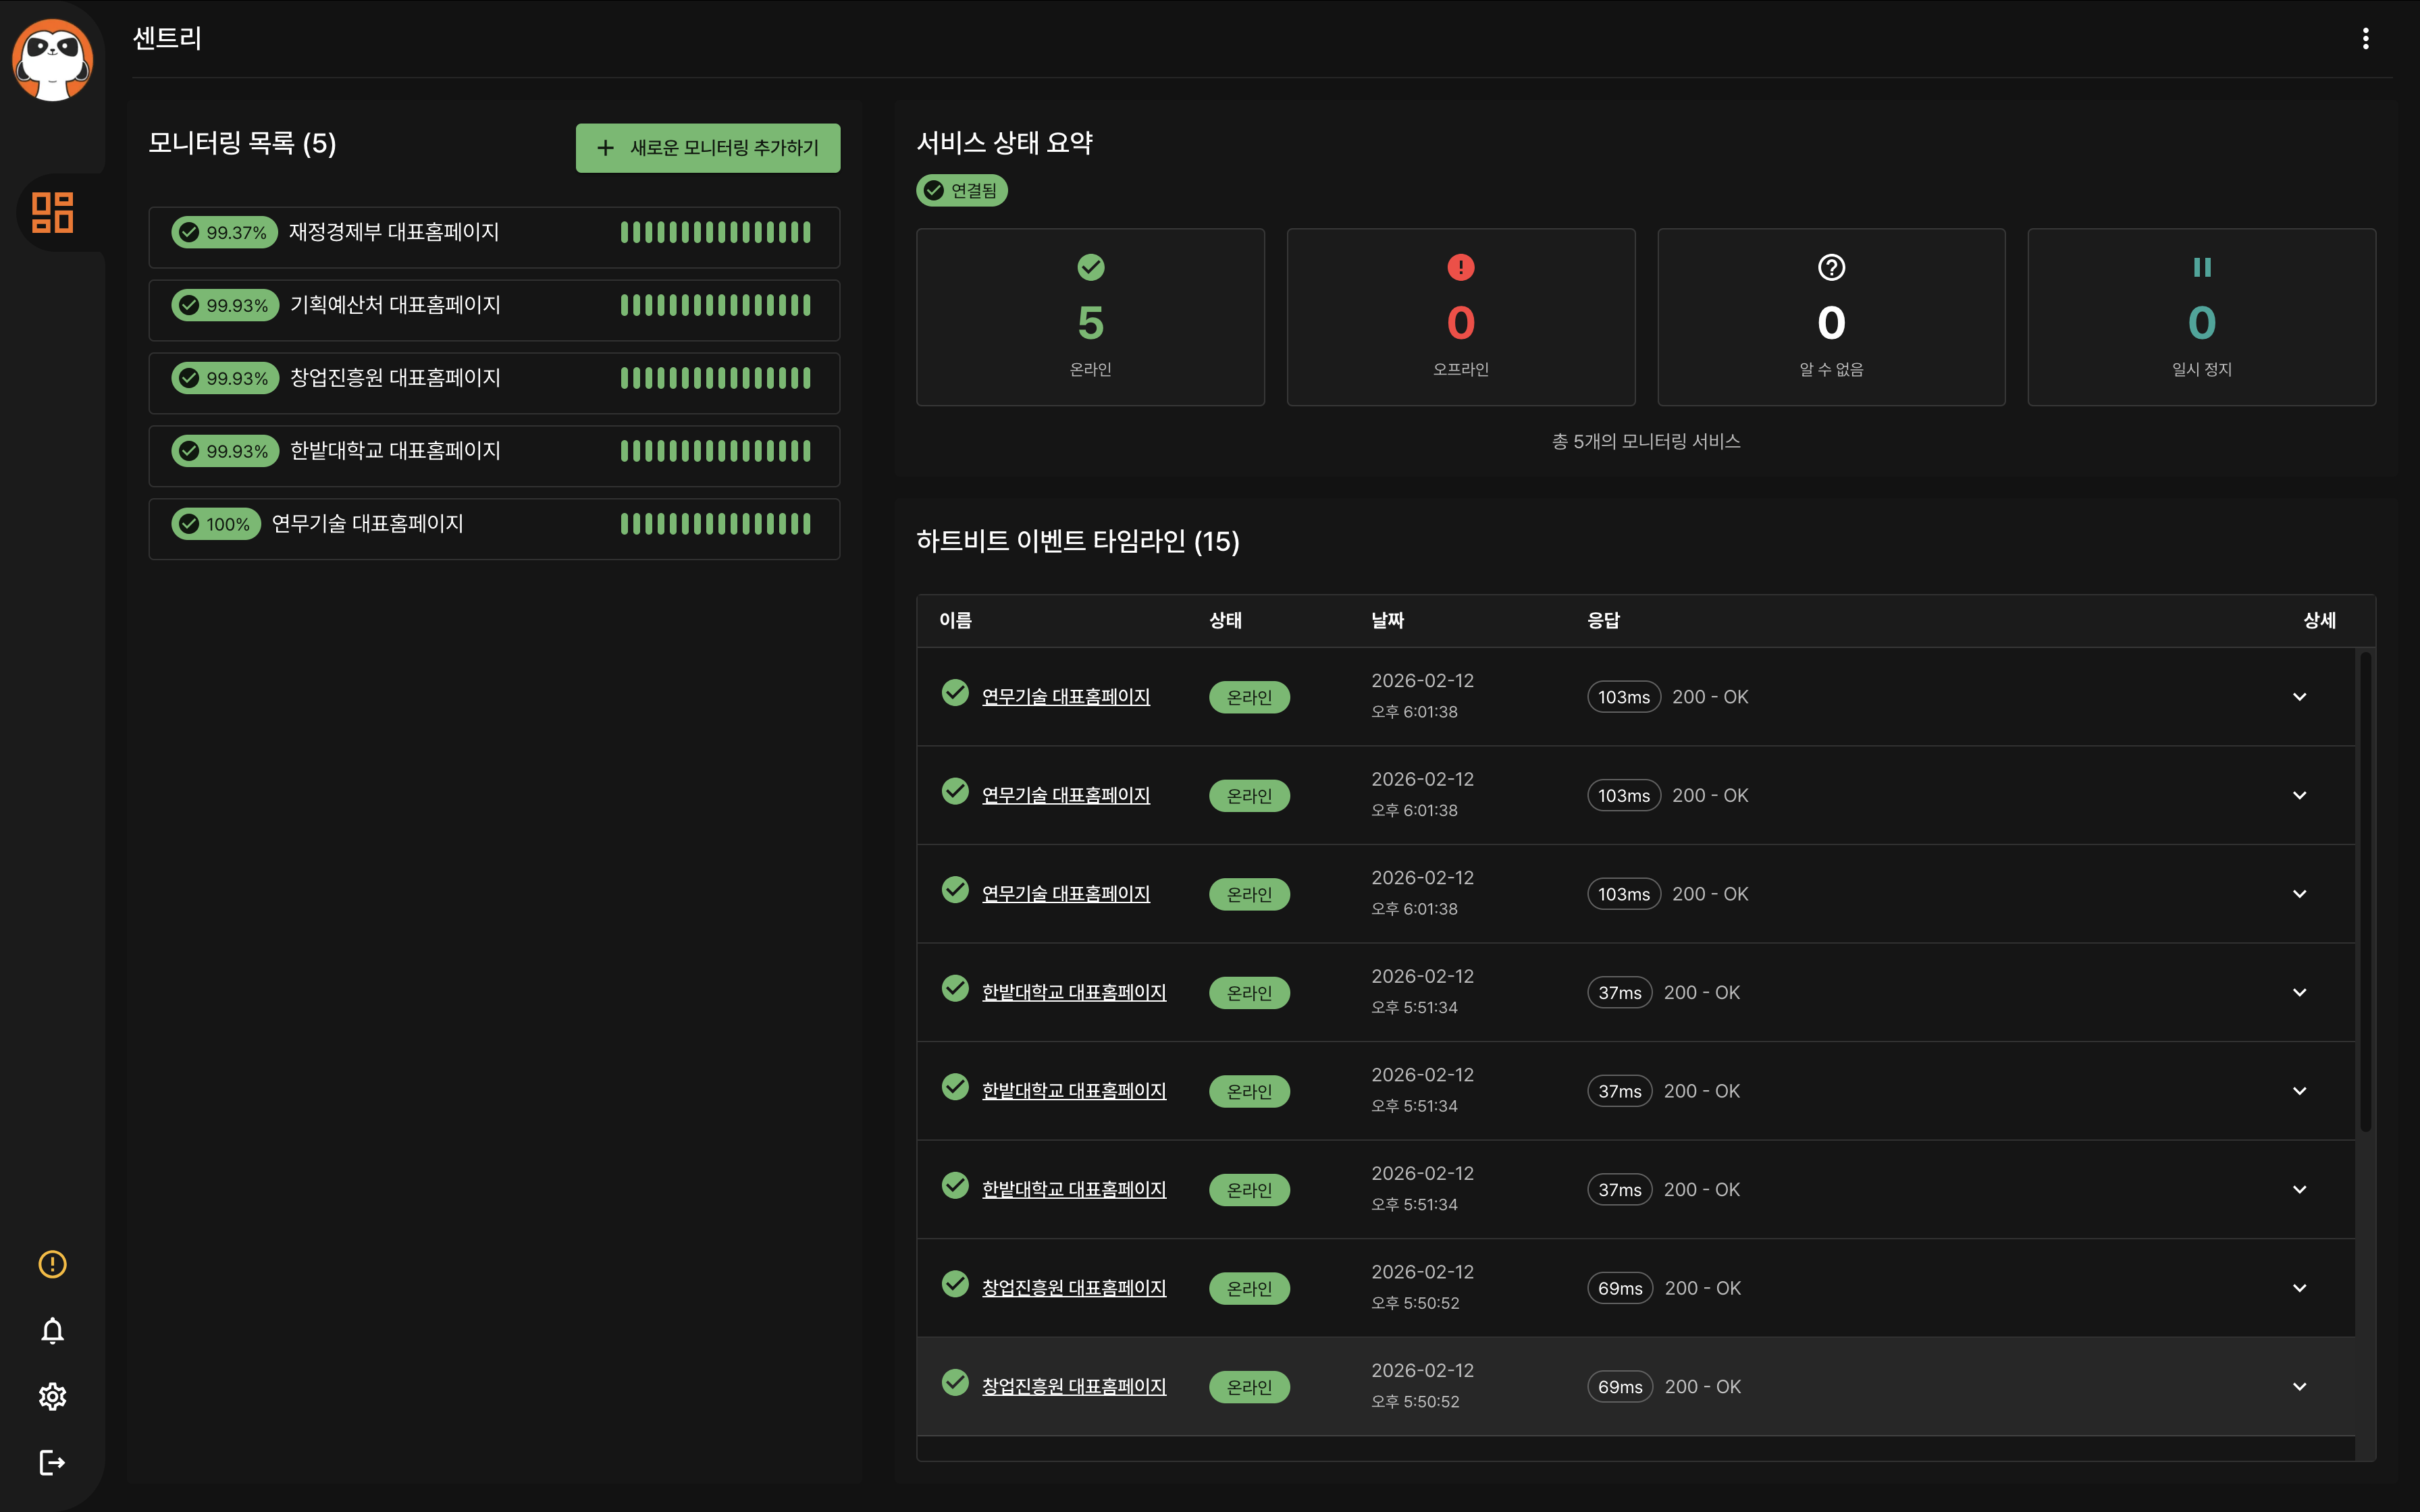Screen dimensions: 2420x1512
Task: Open first 연무기술 대표홈페이지 timeline link
Action: tap(1065, 697)
